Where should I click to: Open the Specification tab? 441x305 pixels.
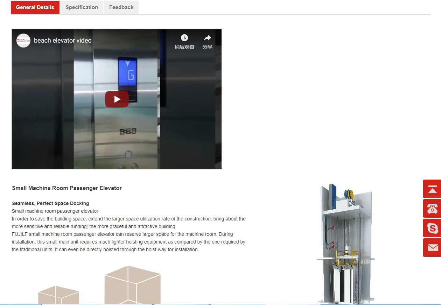[82, 7]
